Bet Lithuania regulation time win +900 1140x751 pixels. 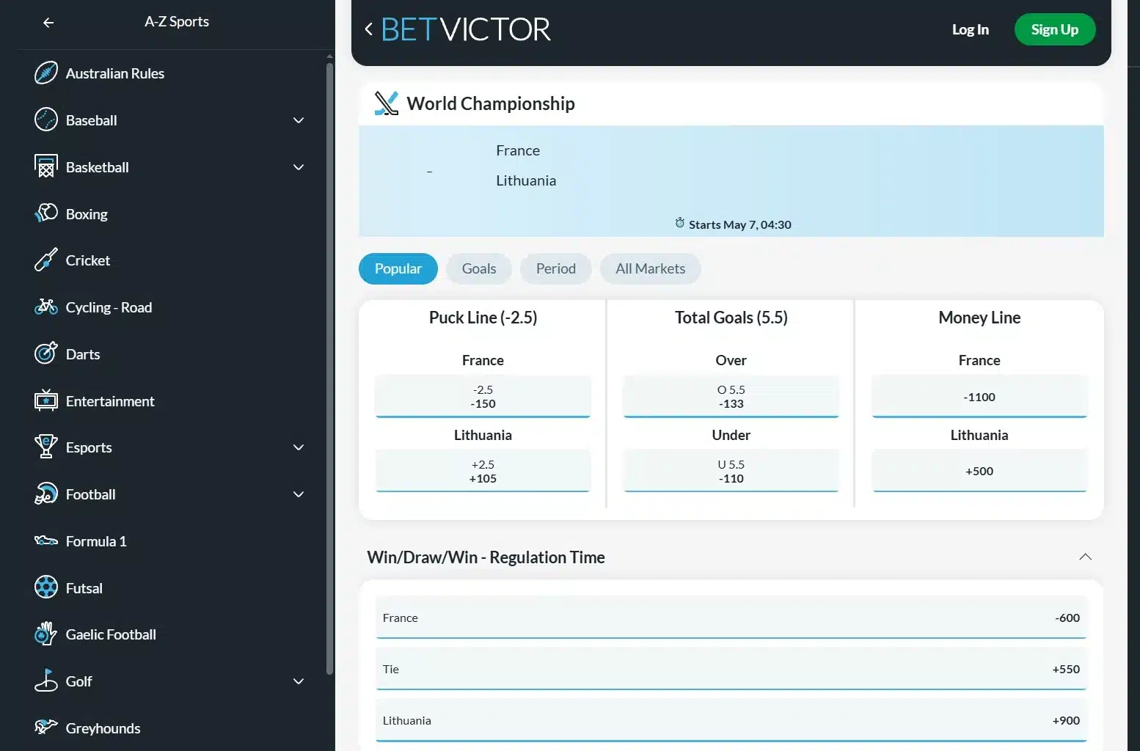point(731,720)
